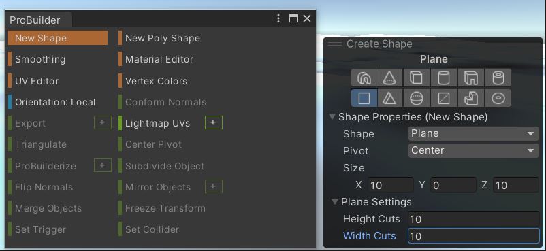Select the Arch shape icon
This screenshot has height=251, width=546.
[364, 78]
